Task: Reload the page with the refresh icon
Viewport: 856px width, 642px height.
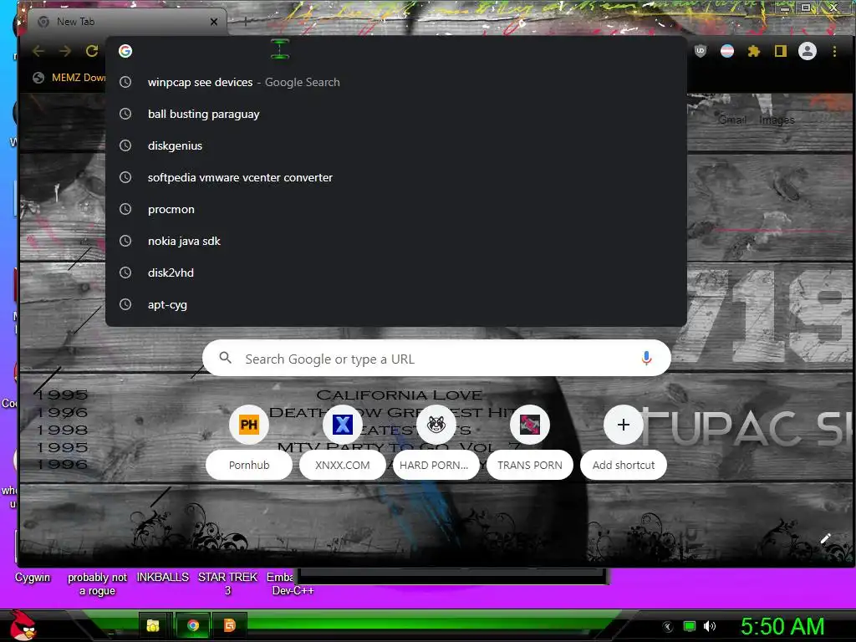Action: click(92, 51)
